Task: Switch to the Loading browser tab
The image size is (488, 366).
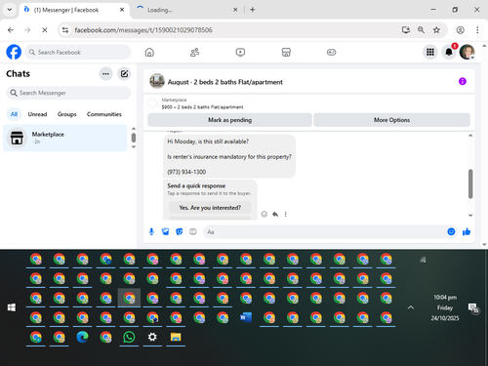Action: (187, 10)
